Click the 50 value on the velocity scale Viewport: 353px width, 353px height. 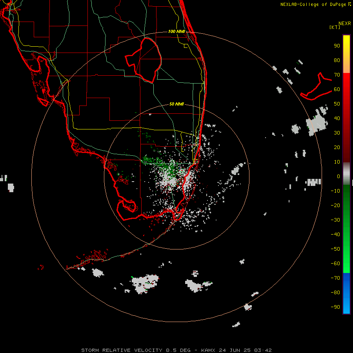click(337, 104)
